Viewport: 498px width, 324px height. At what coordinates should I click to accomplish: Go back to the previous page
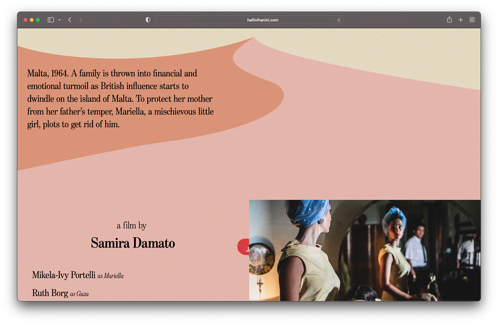tap(70, 20)
